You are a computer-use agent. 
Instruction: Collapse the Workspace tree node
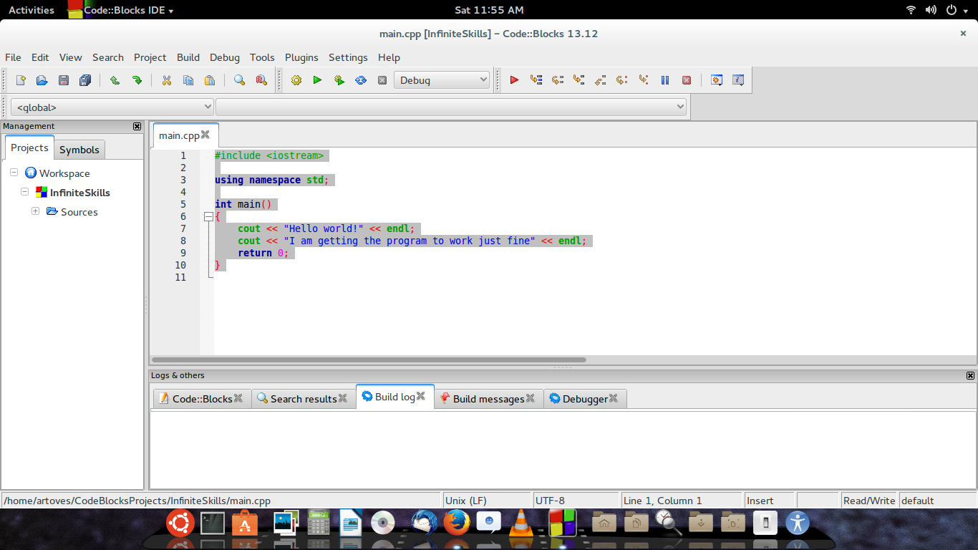[14, 173]
